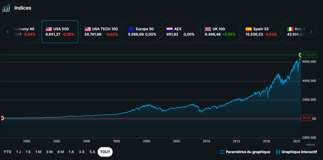Viewport: 323px width, 160px height.
Task: Click the UK flag on UK 100
Action: [208, 29]
